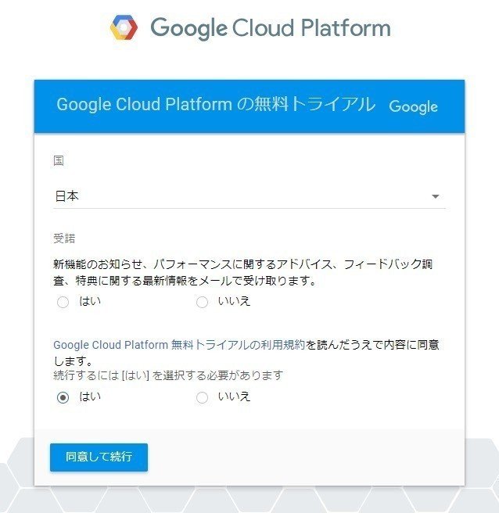This screenshot has width=499, height=513.
Task: Click the いいえ label text under email updates
Action: (234, 302)
